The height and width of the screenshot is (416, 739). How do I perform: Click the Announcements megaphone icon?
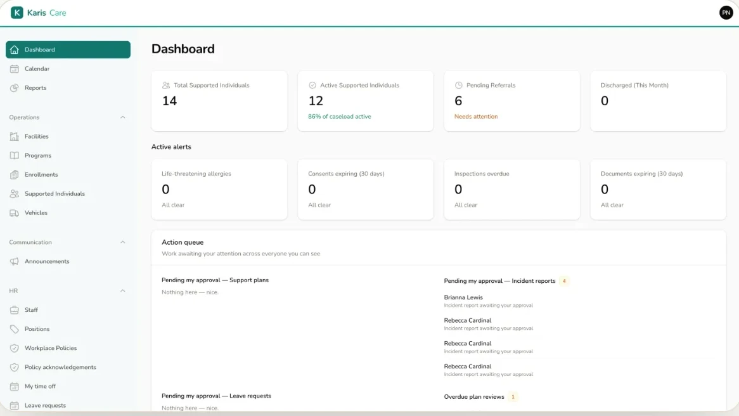(x=15, y=261)
